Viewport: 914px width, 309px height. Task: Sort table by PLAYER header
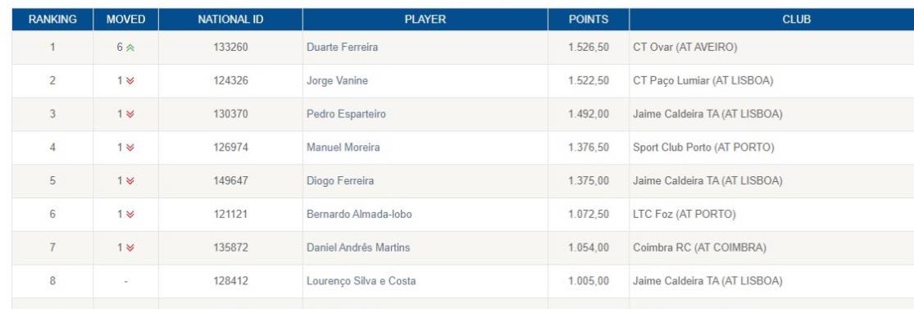click(425, 19)
